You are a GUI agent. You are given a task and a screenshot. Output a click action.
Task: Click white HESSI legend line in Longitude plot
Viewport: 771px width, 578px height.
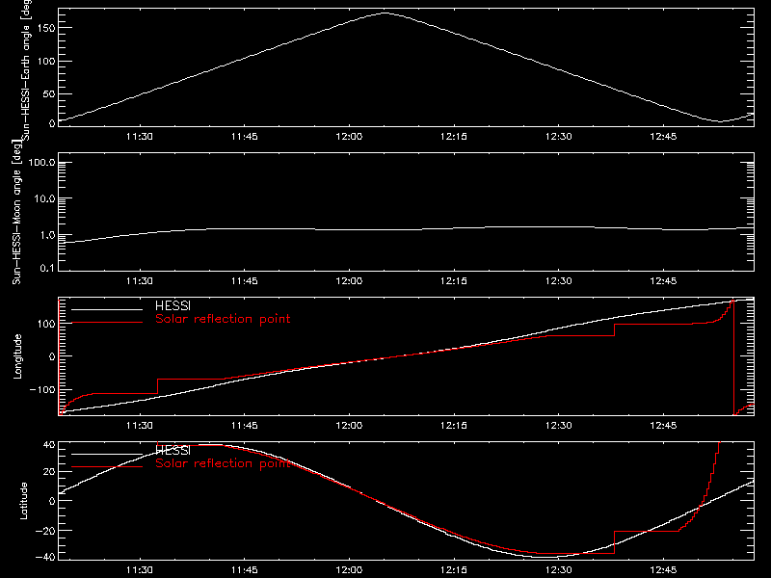pyautogui.click(x=107, y=309)
